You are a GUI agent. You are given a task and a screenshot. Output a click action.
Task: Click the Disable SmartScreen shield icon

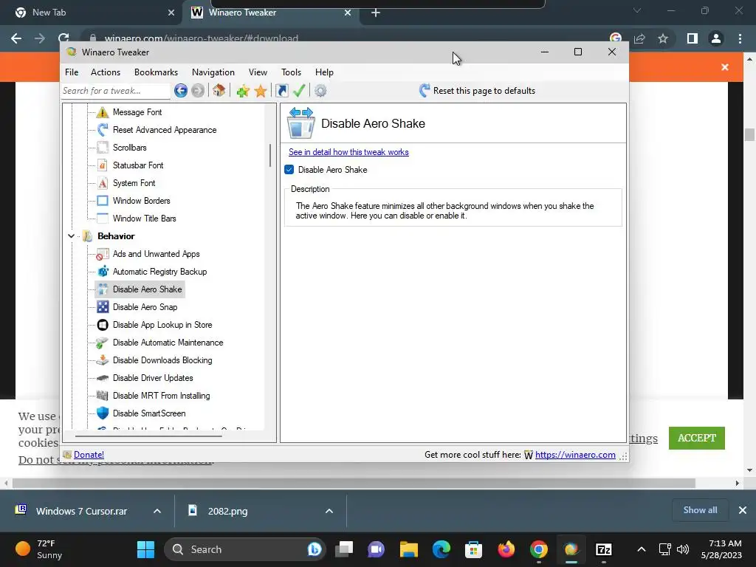[x=102, y=413]
